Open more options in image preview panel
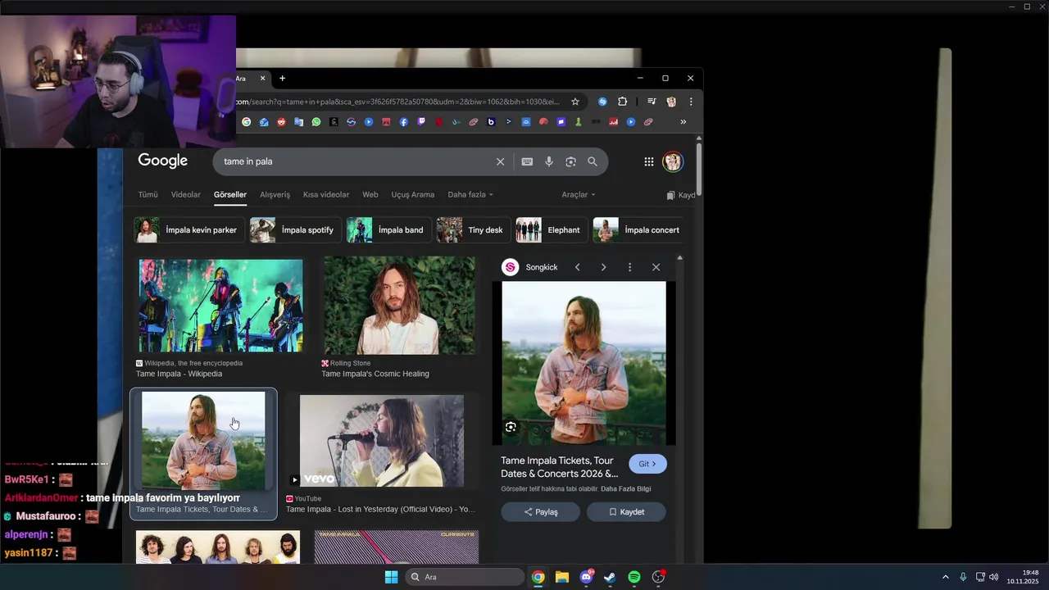The width and height of the screenshot is (1049, 590). tap(629, 267)
